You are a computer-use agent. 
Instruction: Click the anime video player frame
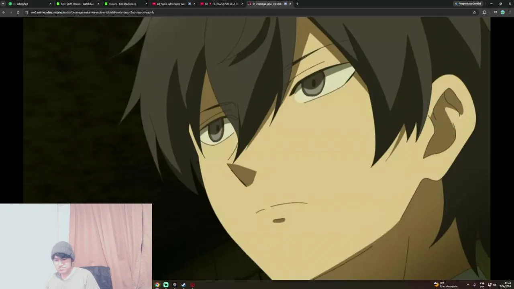[x=257, y=148]
